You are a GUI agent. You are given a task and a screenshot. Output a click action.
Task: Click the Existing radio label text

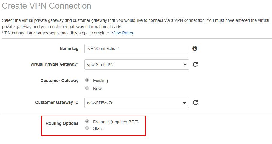(x=100, y=81)
